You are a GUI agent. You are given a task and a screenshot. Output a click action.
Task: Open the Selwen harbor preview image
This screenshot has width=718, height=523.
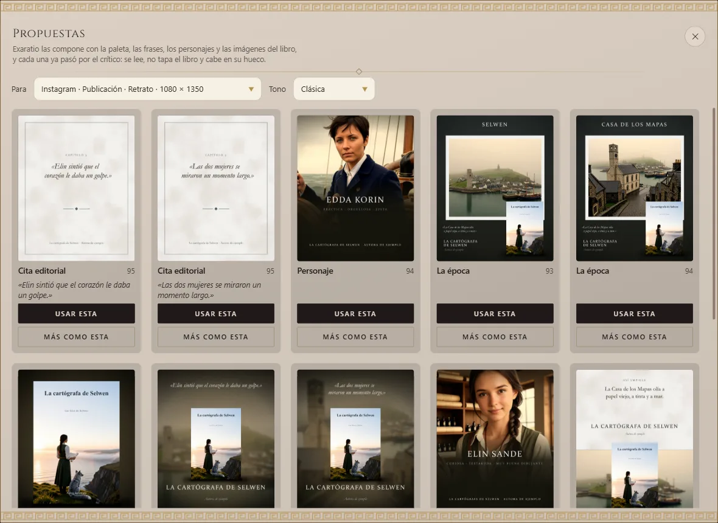[x=495, y=188]
